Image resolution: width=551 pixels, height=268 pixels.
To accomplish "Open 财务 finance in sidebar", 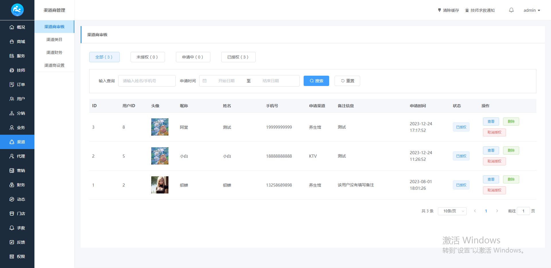I will point(17,185).
